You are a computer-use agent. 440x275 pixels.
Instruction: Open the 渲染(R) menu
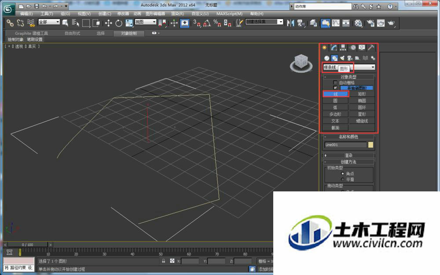(x=177, y=14)
